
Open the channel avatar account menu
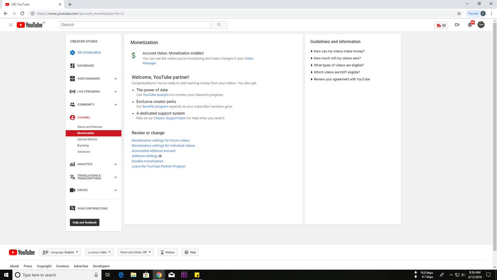click(481, 25)
